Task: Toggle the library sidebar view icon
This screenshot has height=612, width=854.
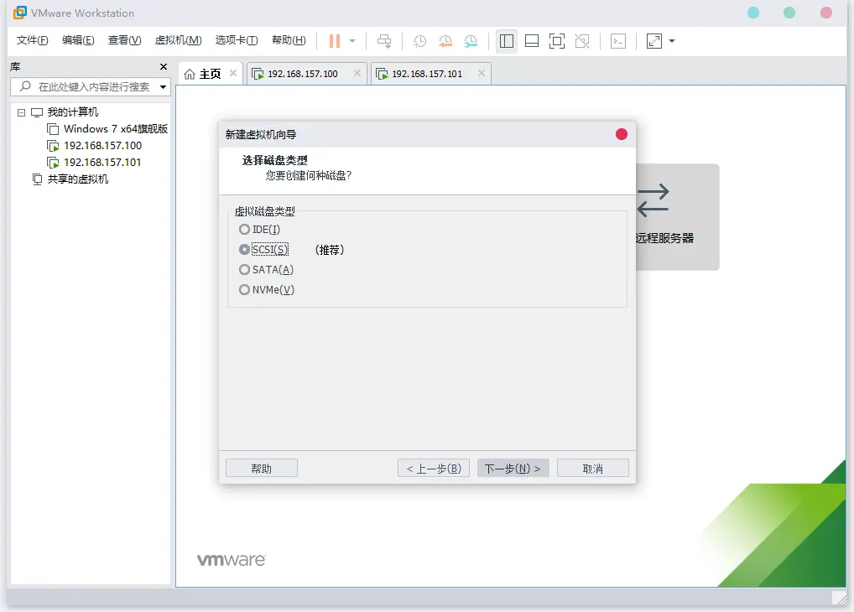Action: tap(507, 41)
